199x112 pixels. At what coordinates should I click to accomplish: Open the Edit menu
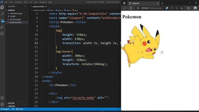tap(11, 2)
